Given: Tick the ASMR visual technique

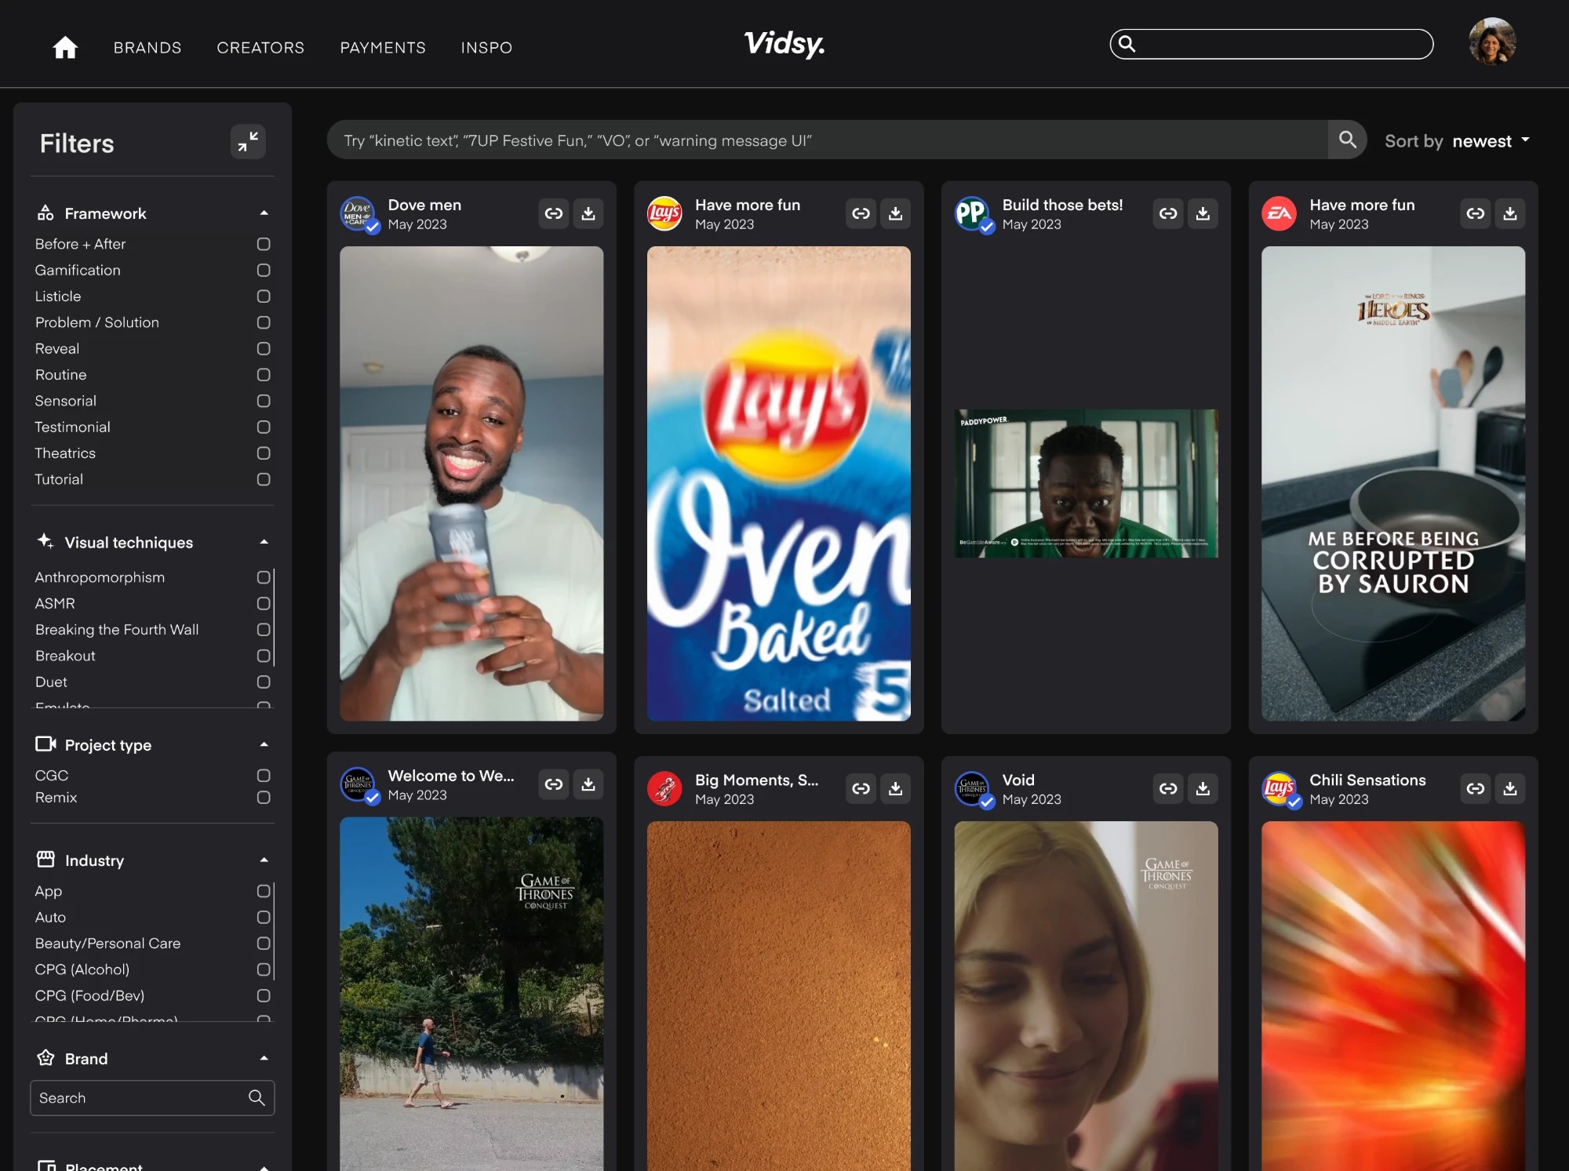Looking at the screenshot, I should click(x=264, y=603).
